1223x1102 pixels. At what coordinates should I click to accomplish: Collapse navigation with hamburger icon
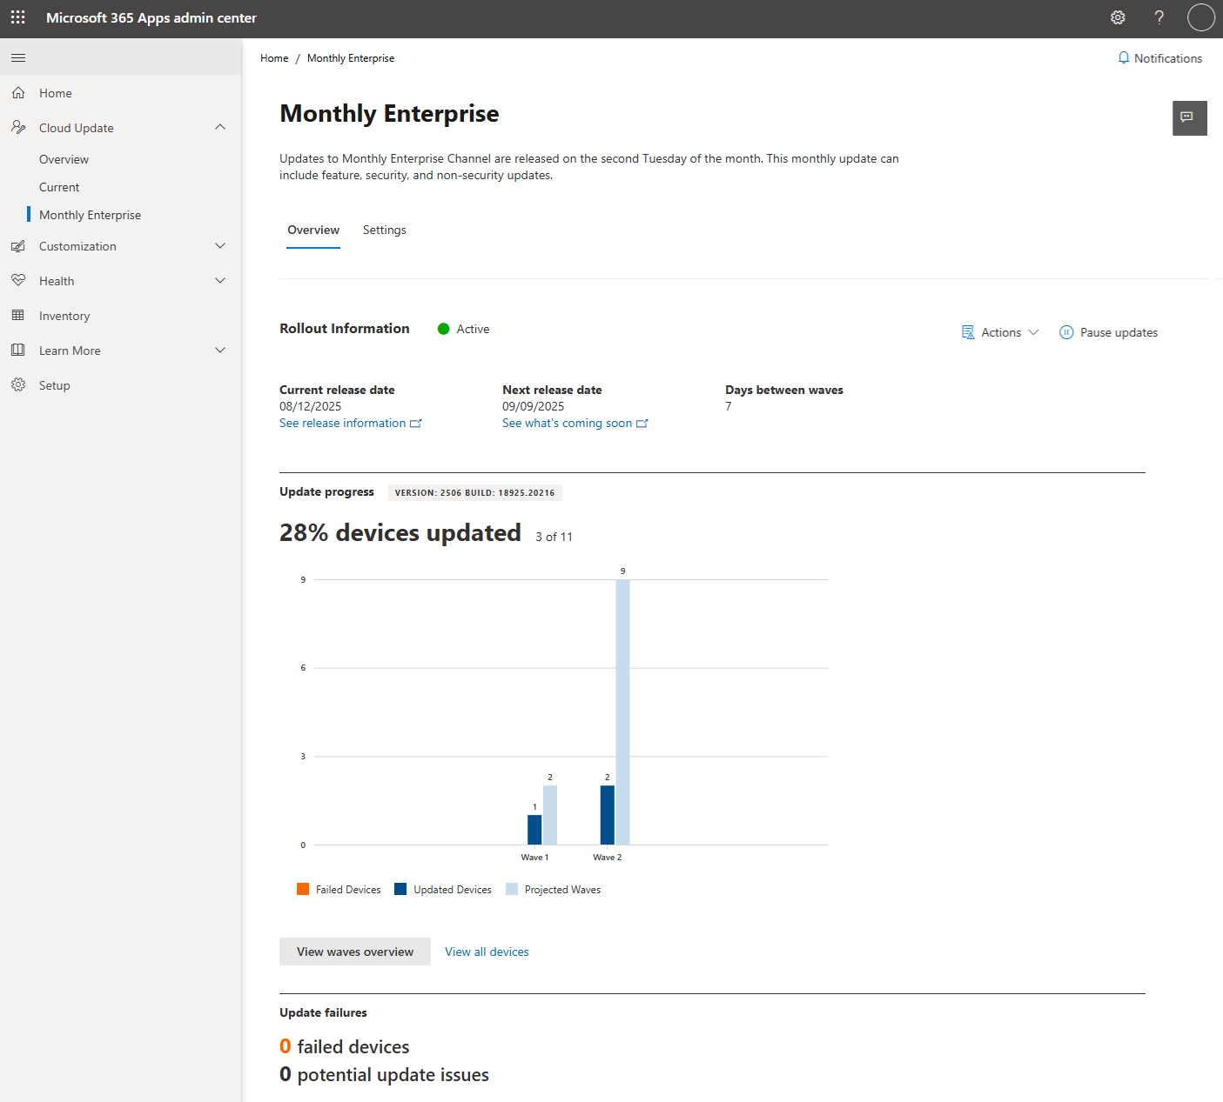coord(18,57)
